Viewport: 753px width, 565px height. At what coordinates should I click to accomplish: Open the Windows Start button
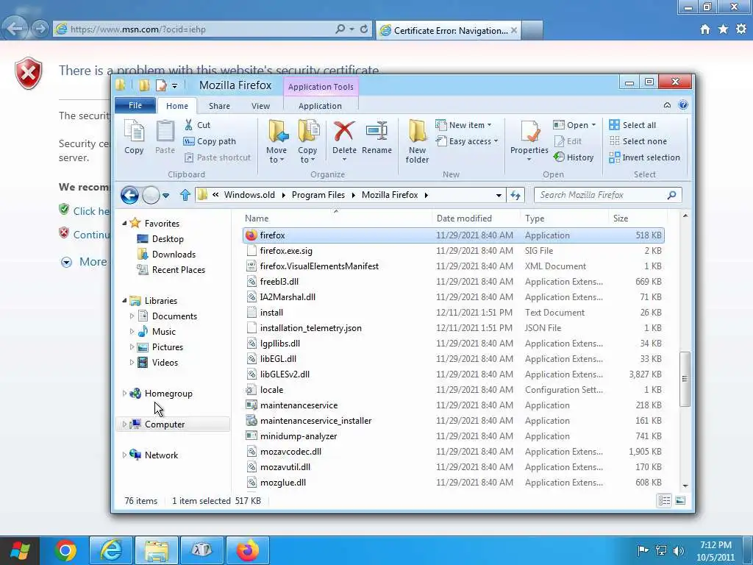click(x=20, y=550)
